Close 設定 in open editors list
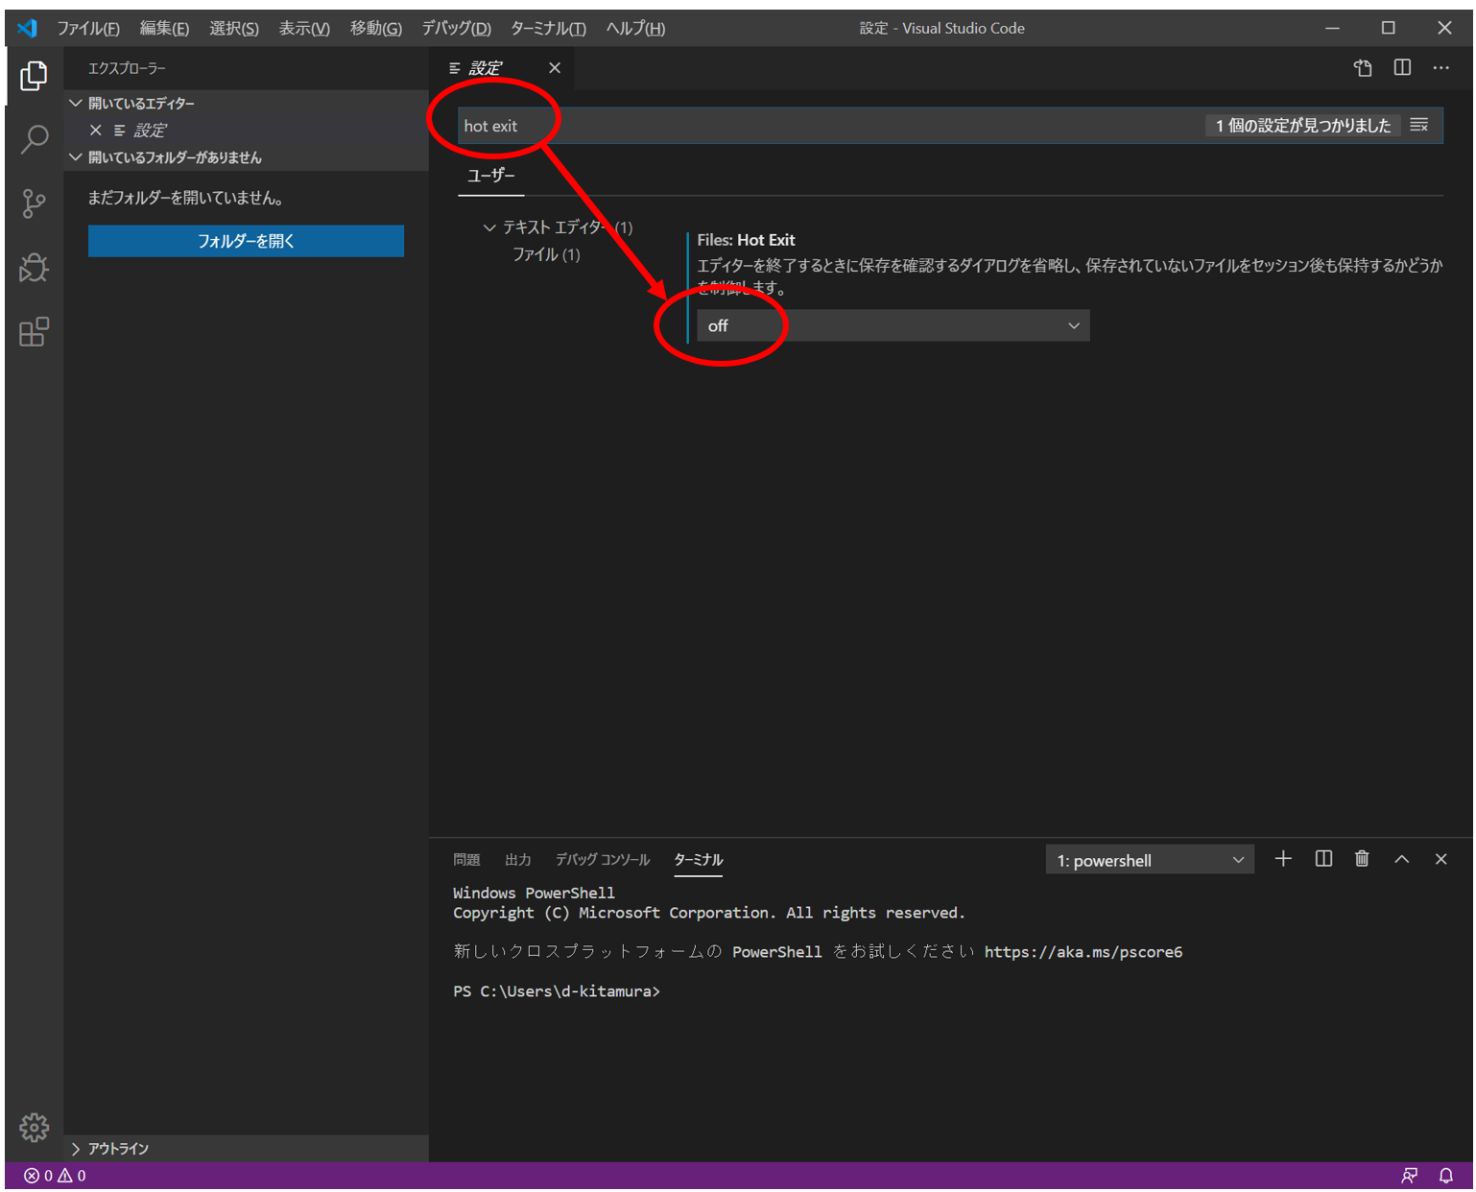The width and height of the screenshot is (1476, 1192). coord(95,131)
